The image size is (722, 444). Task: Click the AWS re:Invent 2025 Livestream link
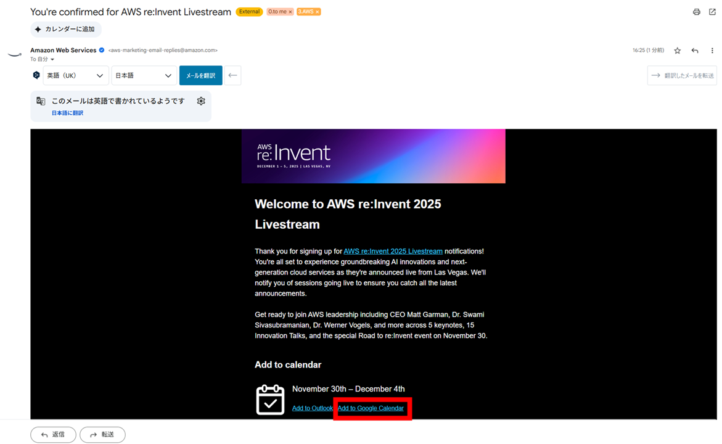tap(393, 251)
